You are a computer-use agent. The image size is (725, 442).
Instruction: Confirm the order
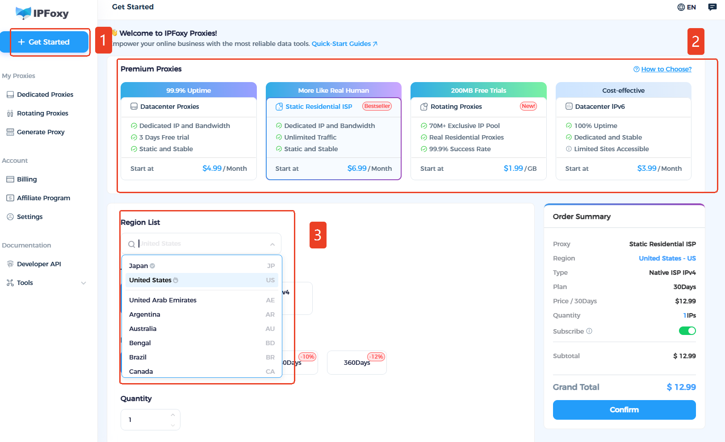[624, 410]
